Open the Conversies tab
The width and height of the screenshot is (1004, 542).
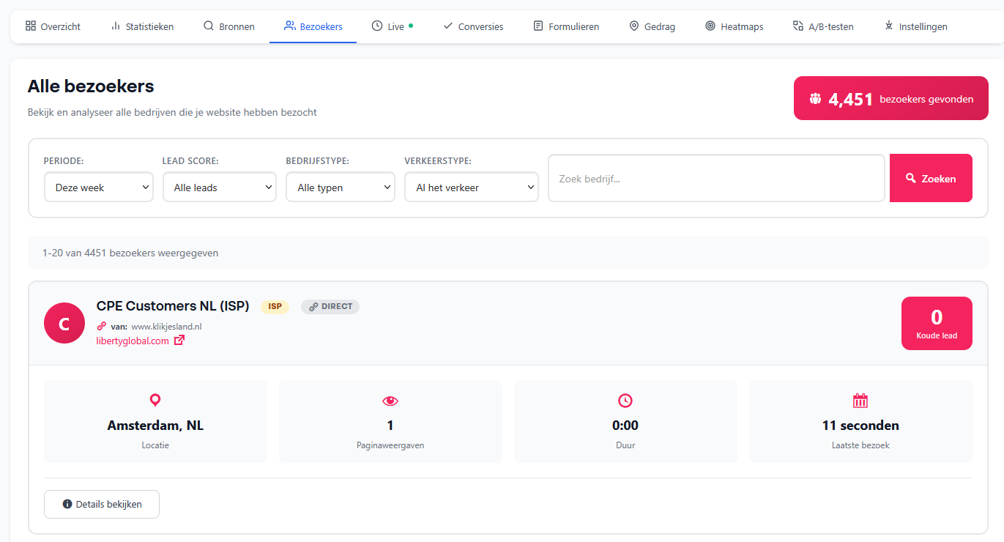click(473, 26)
